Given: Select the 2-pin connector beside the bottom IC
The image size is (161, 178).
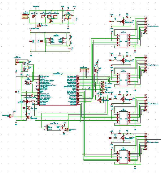Looking at the screenshot, I should coord(67,130).
